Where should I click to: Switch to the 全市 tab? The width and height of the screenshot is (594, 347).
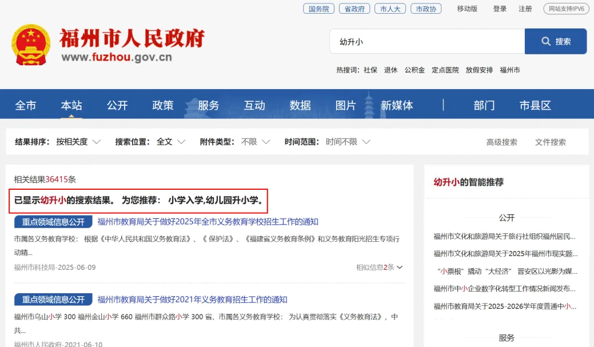click(26, 105)
